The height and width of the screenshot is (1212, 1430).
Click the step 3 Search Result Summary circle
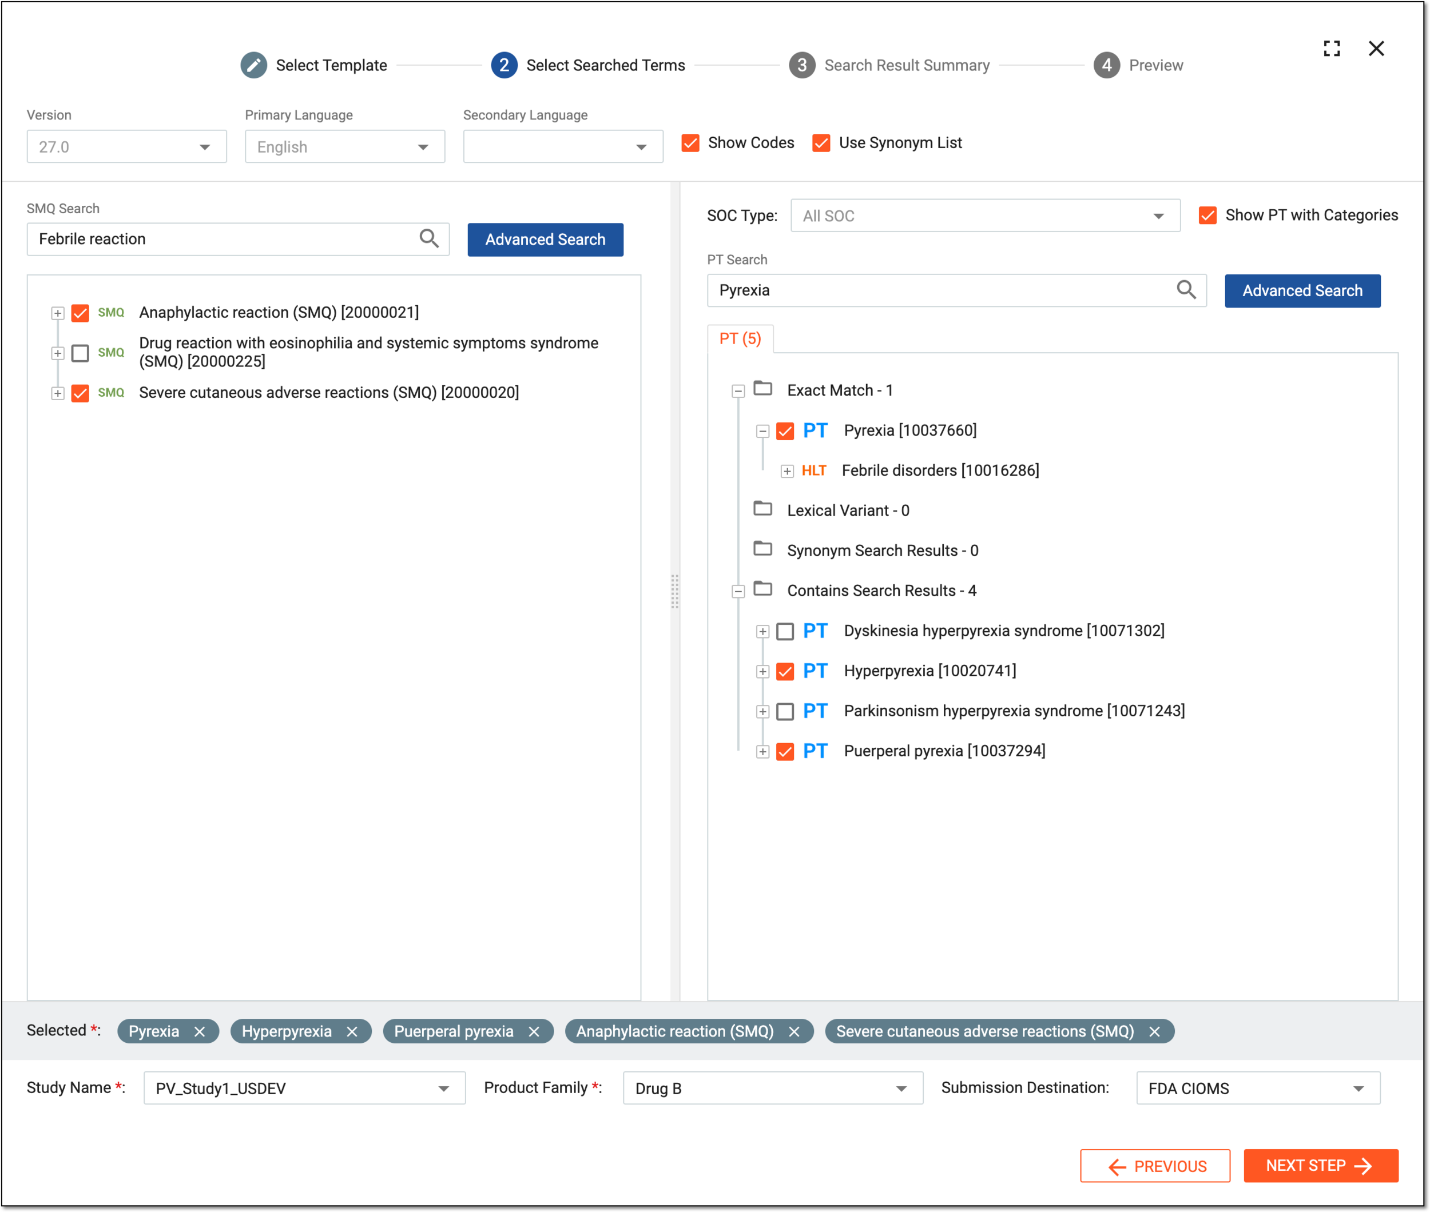(801, 65)
